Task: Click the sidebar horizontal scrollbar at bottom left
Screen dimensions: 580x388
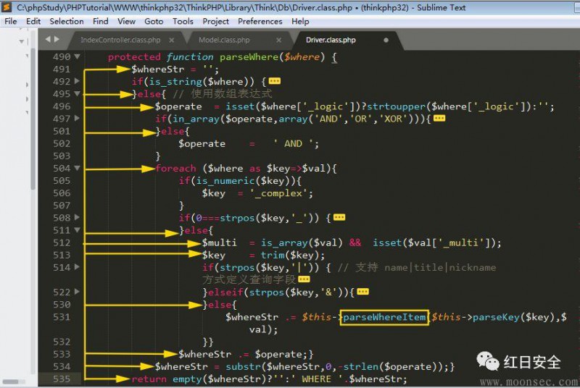Action: pyautogui.click(x=10, y=381)
